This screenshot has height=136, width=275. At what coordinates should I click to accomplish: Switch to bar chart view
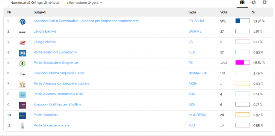264,2
